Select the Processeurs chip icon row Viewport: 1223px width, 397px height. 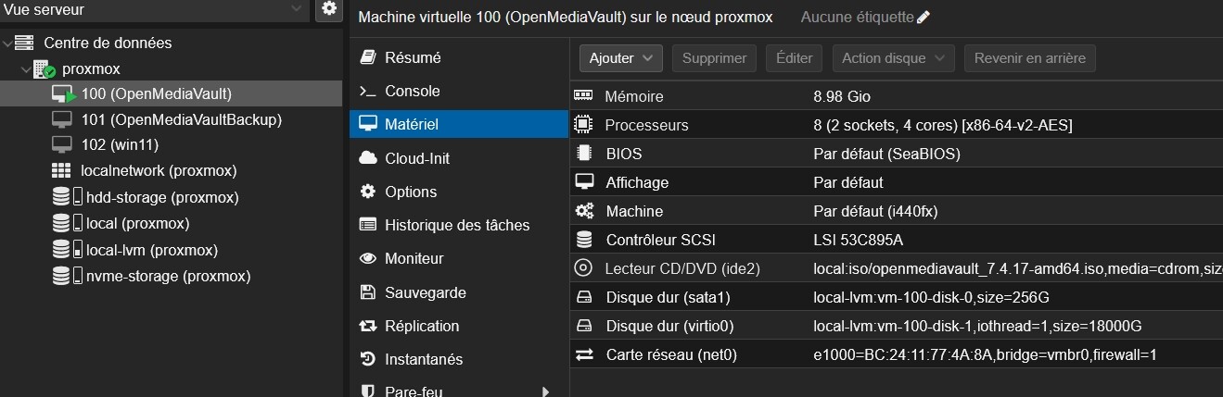[897, 125]
